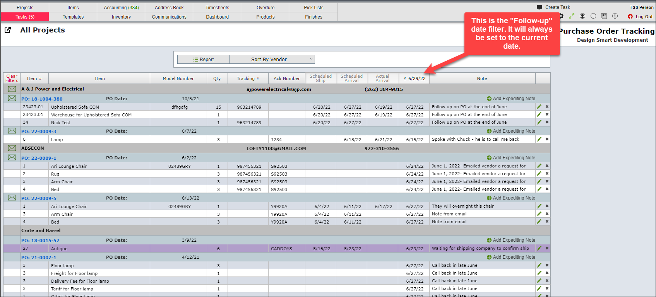
Task: Delete note X on Lamp row
Action: tap(547, 139)
